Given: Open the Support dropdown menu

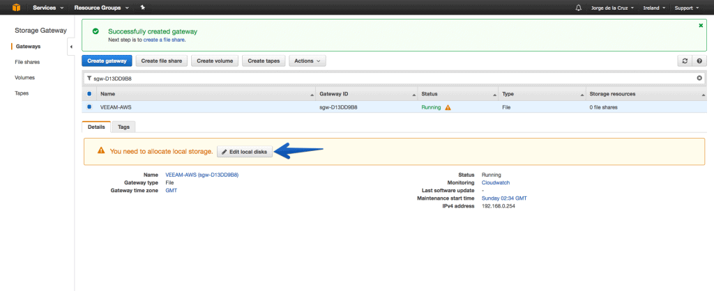Looking at the screenshot, I should 686,8.
